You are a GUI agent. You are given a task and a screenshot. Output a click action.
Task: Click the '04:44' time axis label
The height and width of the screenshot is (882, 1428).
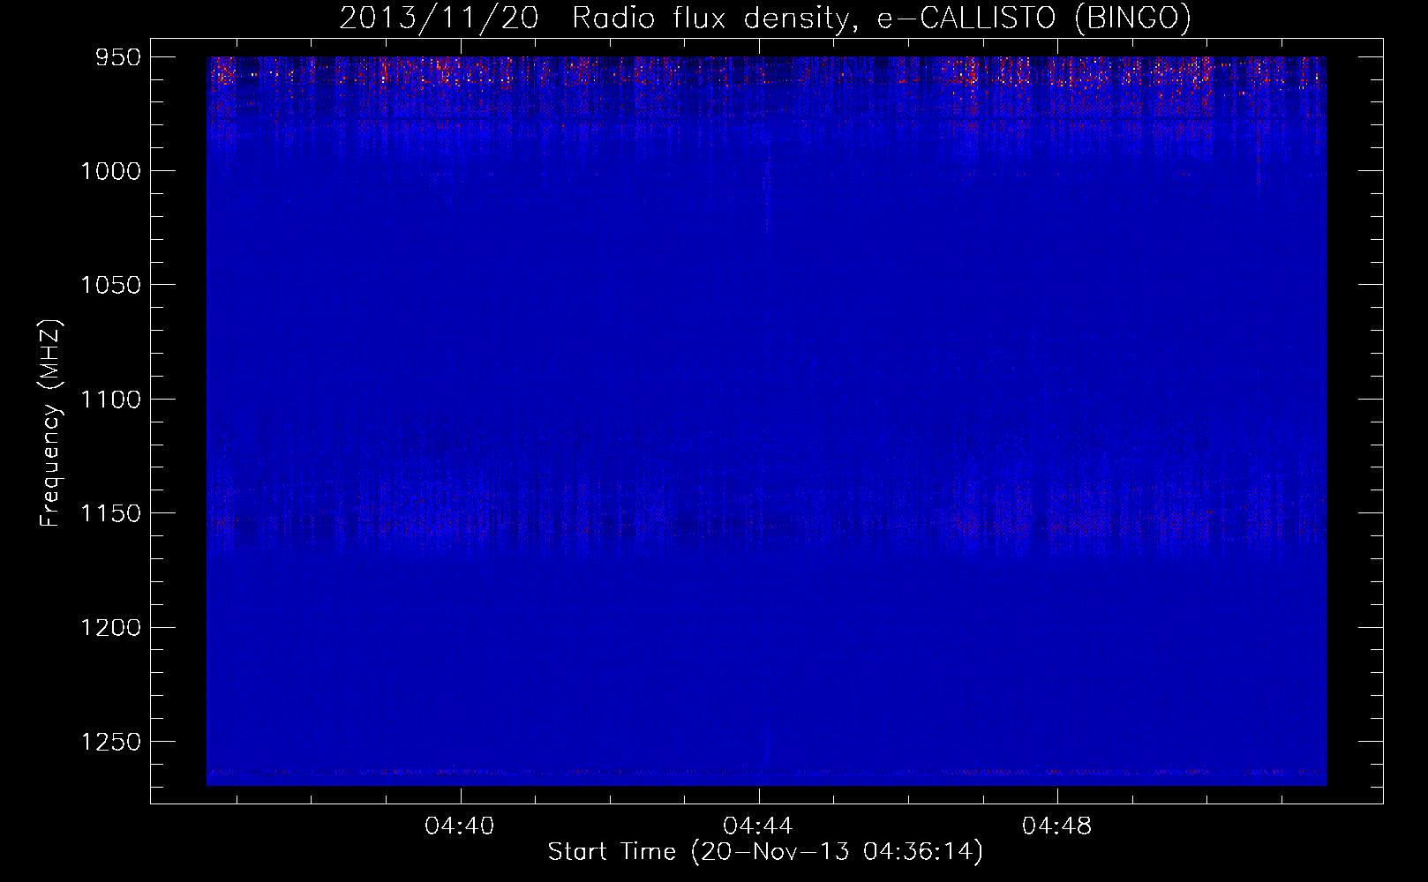[x=758, y=826]
